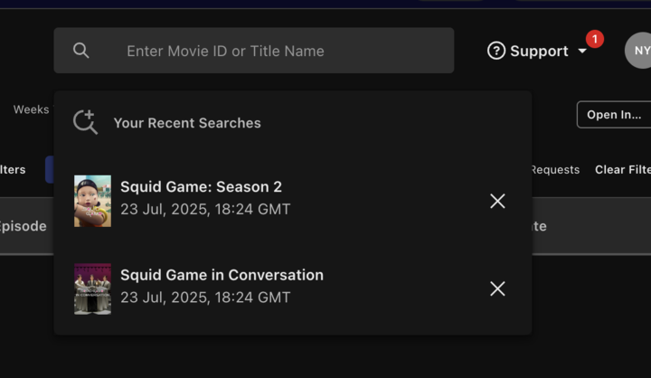
Task: Expand the Support dropdown arrow
Action: point(582,51)
